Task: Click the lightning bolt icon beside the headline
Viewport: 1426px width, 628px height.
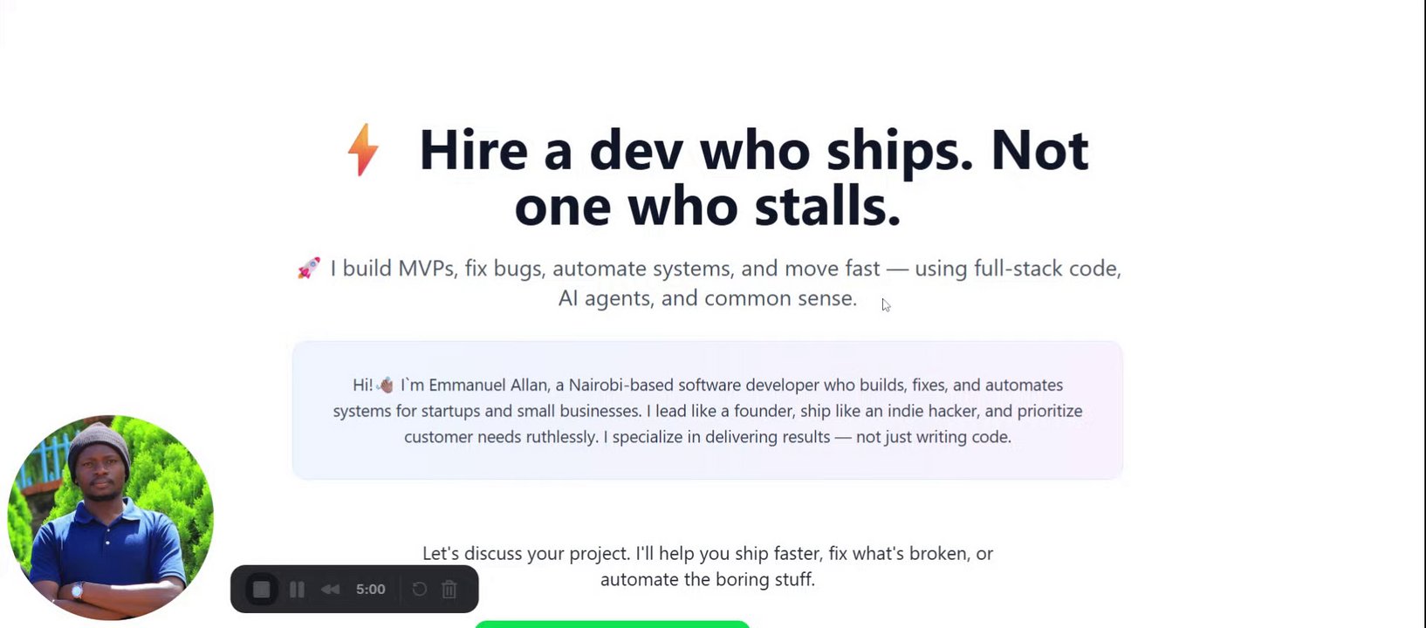Action: 363,149
